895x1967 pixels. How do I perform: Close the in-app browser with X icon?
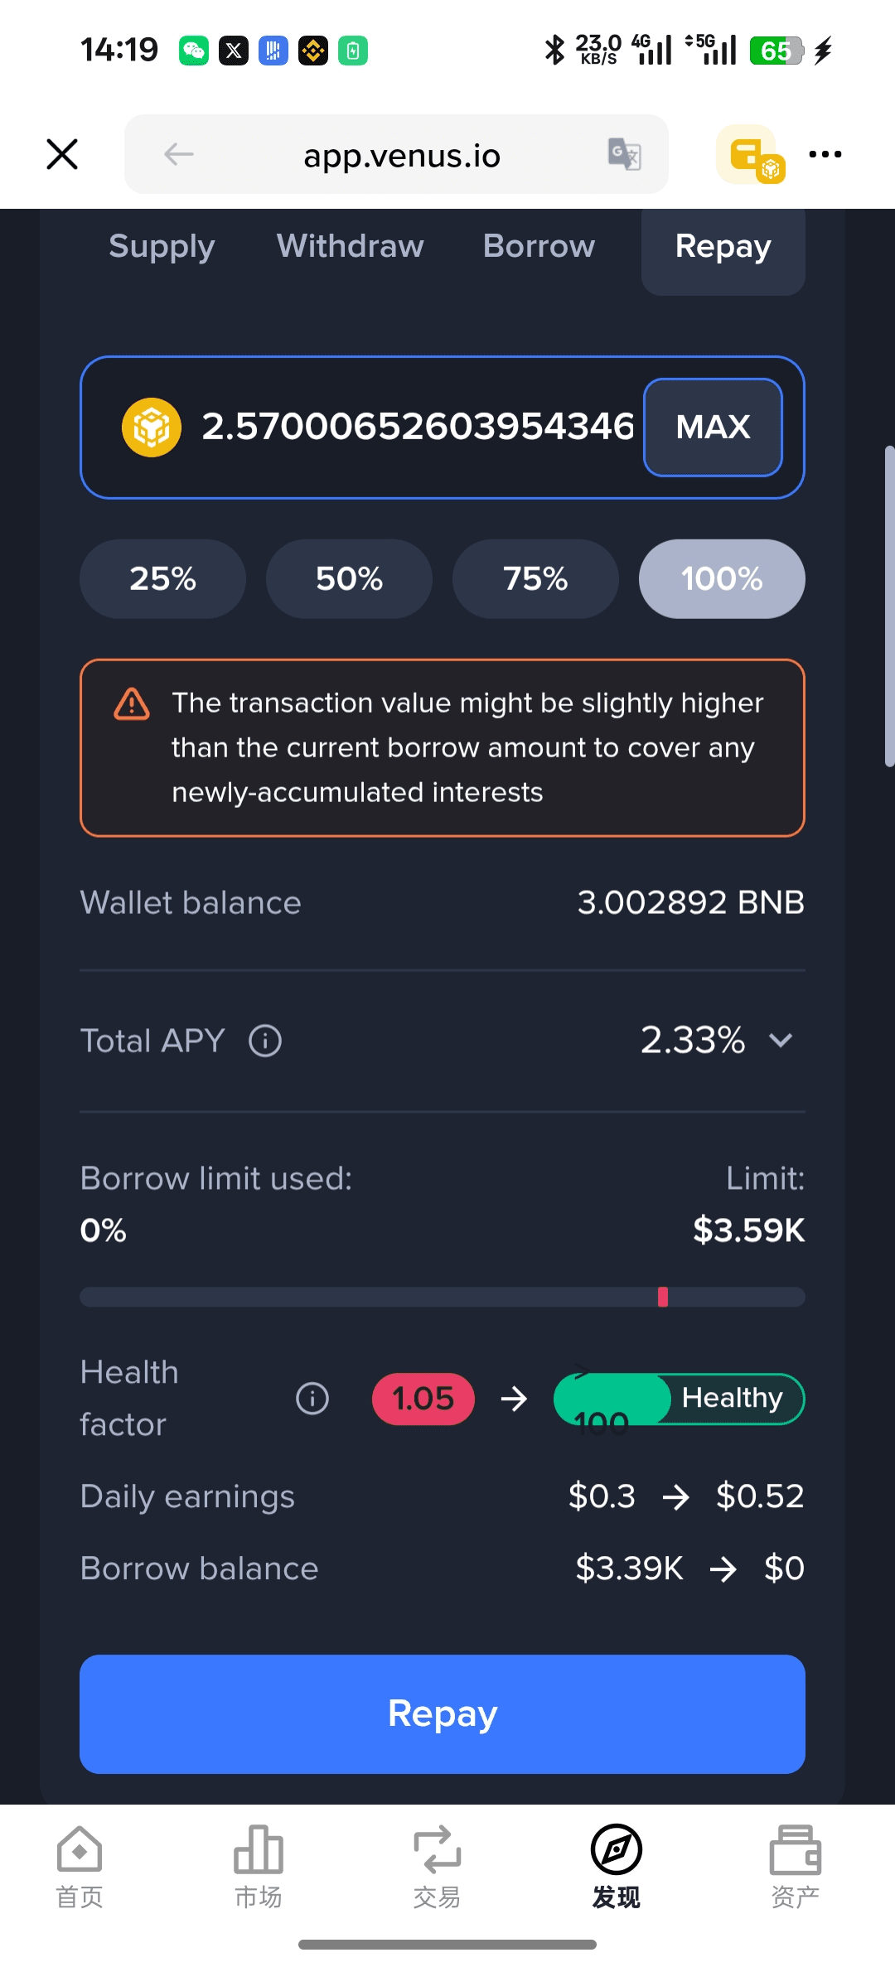tap(62, 154)
